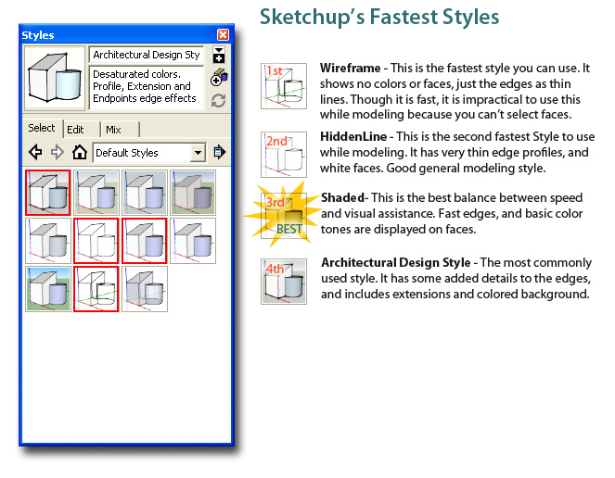Screen dimensions: 615x478
Task: Click the 2nd HiddenLine thumbnail in the guide
Action: click(x=284, y=155)
